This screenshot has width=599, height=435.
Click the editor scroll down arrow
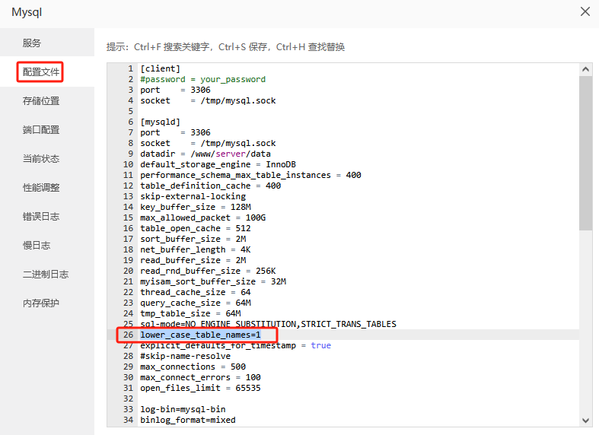pyautogui.click(x=585, y=421)
